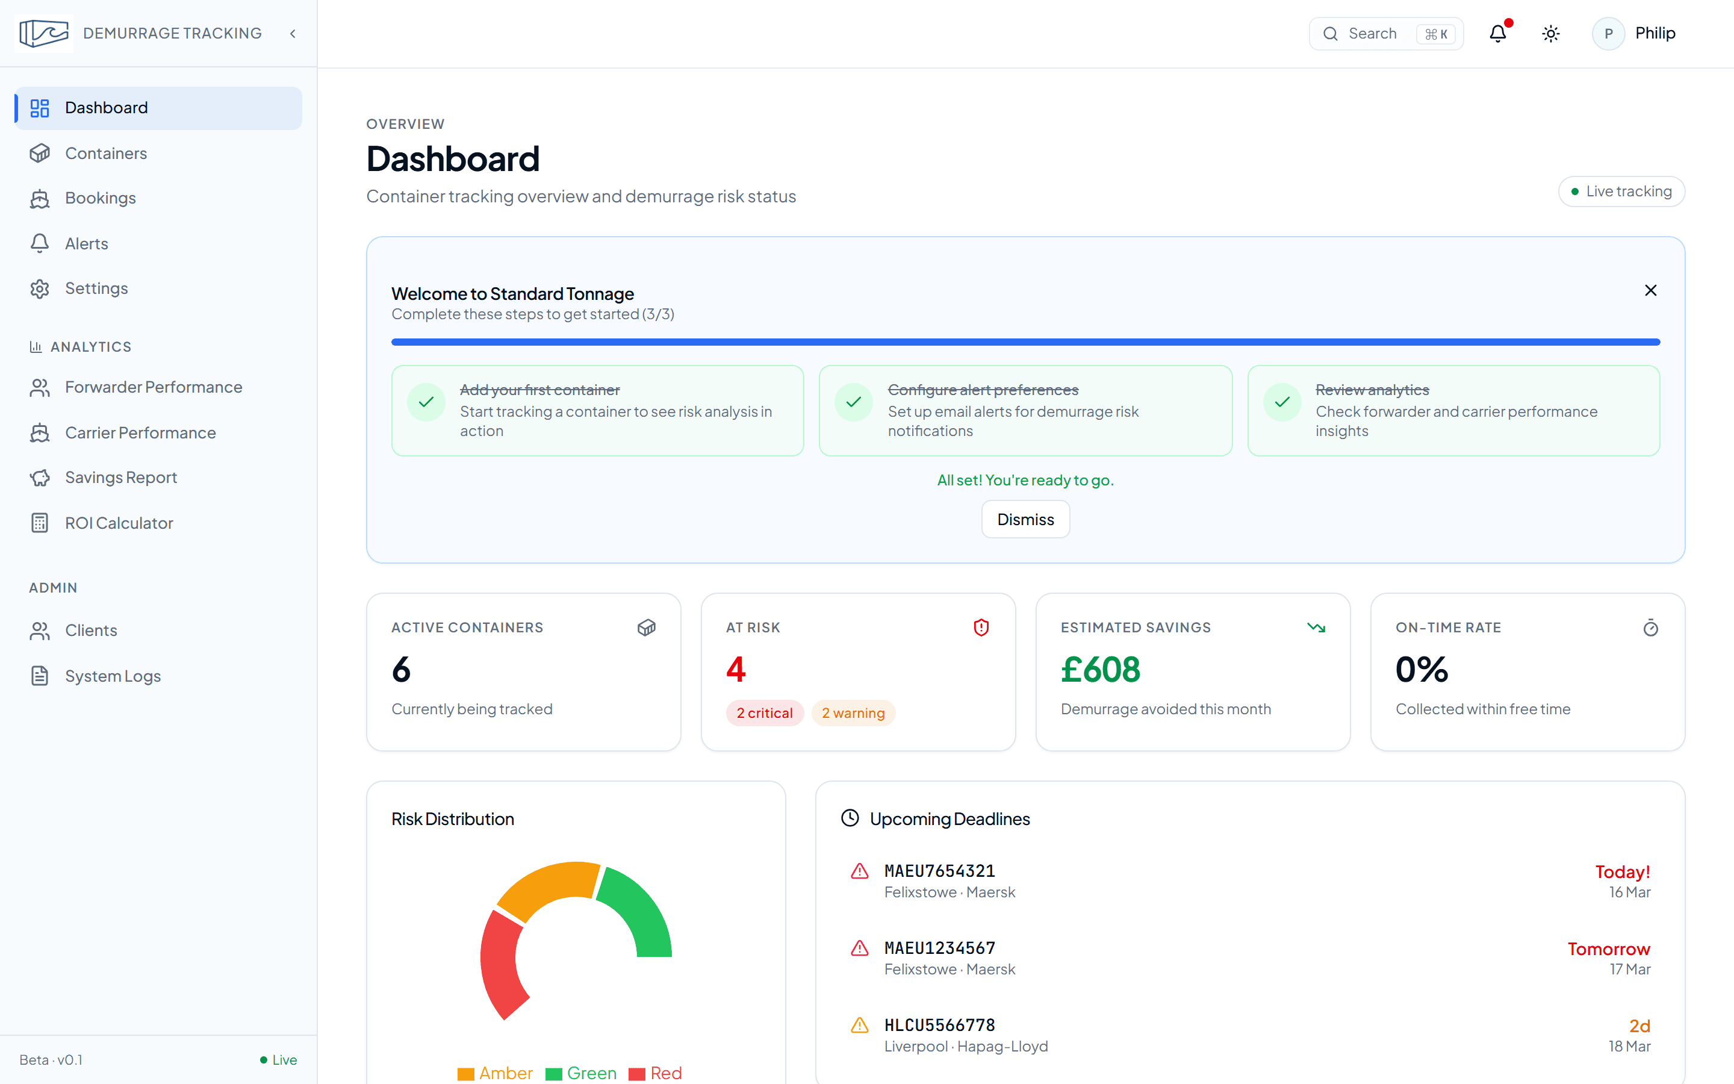
Task: Click the onboarding progress bar
Action: (1025, 342)
